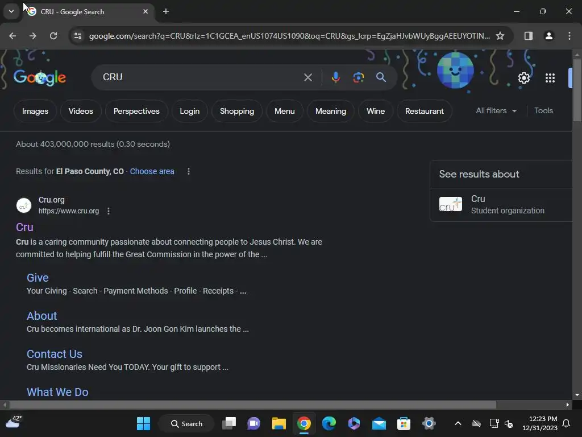The width and height of the screenshot is (582, 437).
Task: Open File Explorer from taskbar
Action: [278, 423]
